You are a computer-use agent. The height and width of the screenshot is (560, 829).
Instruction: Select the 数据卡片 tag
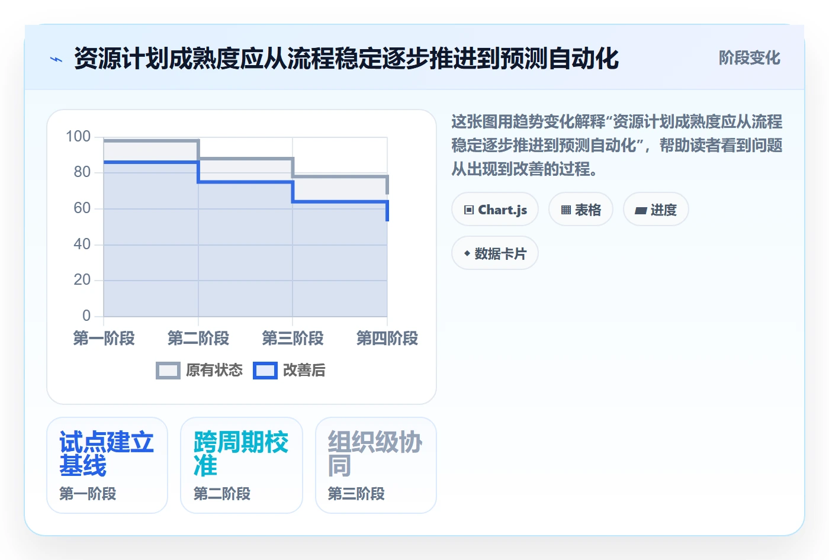click(495, 253)
